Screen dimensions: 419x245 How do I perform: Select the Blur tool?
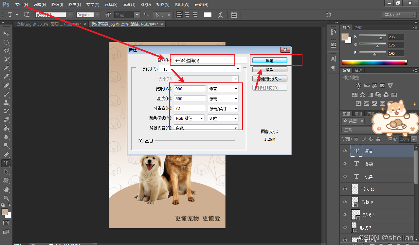pos(6,137)
